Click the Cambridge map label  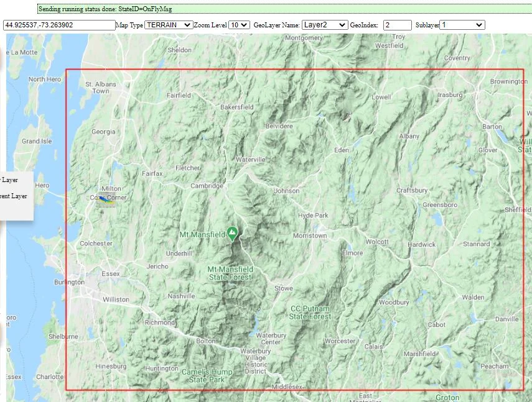point(207,186)
